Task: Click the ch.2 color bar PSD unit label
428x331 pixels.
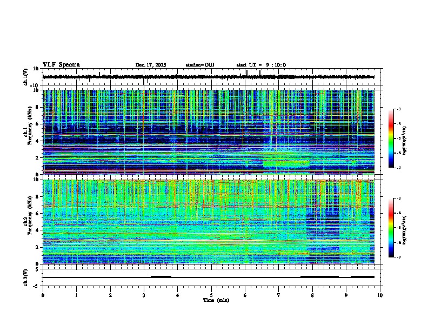Action: click(x=405, y=230)
